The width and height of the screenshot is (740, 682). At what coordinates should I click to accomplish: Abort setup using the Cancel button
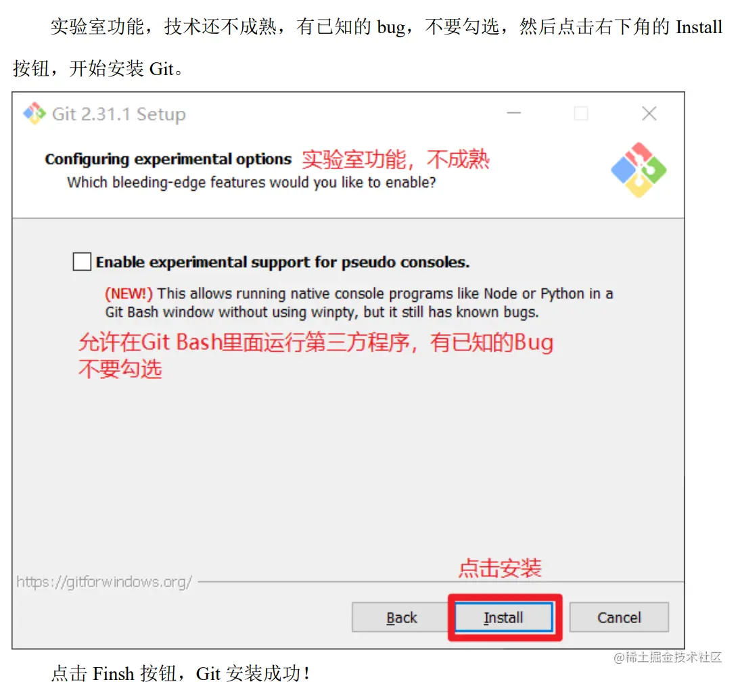pyautogui.click(x=619, y=617)
